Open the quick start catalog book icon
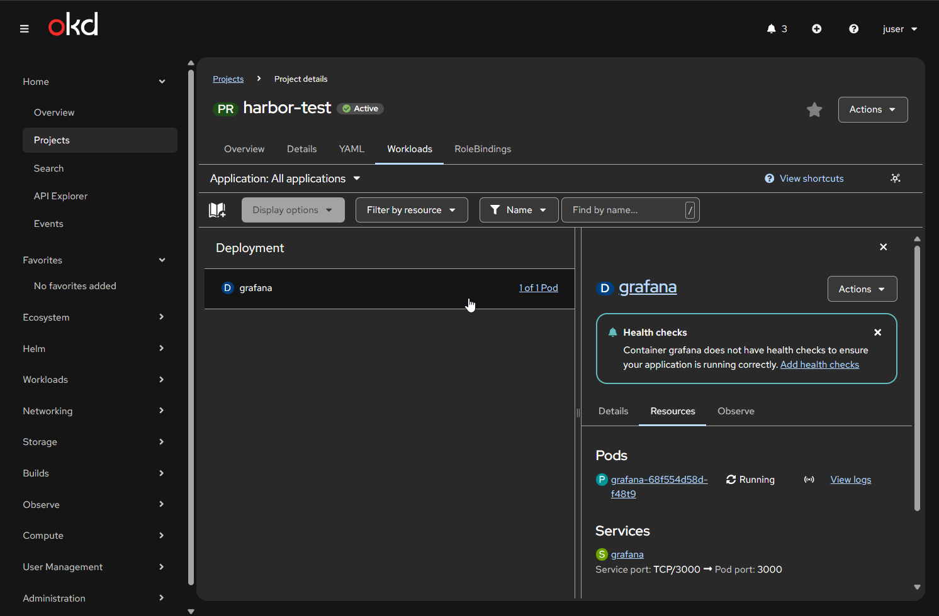Screen dimensions: 939x616 [217, 210]
